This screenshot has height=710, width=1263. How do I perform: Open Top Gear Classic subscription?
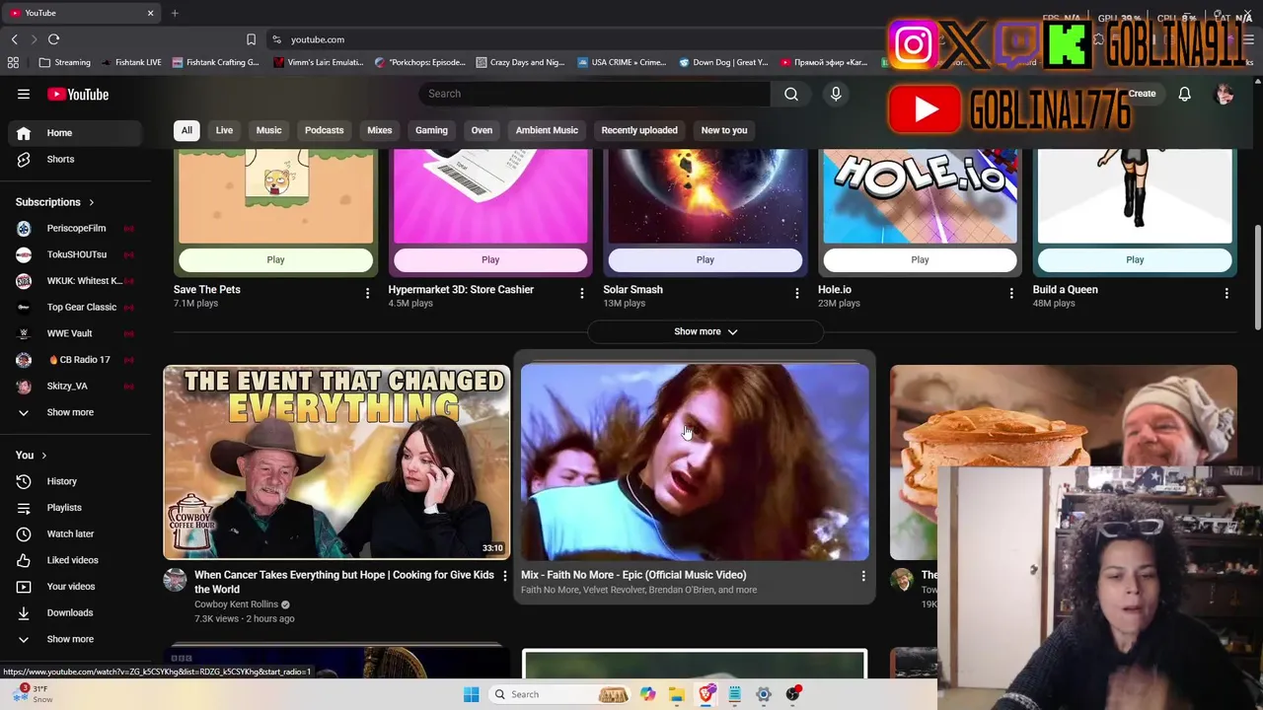[x=75, y=307]
